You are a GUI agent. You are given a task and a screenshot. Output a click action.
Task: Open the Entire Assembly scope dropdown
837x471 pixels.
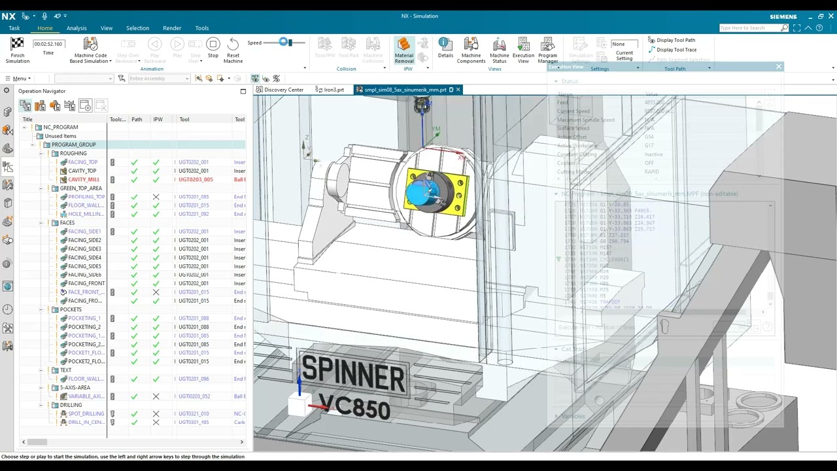[159, 78]
